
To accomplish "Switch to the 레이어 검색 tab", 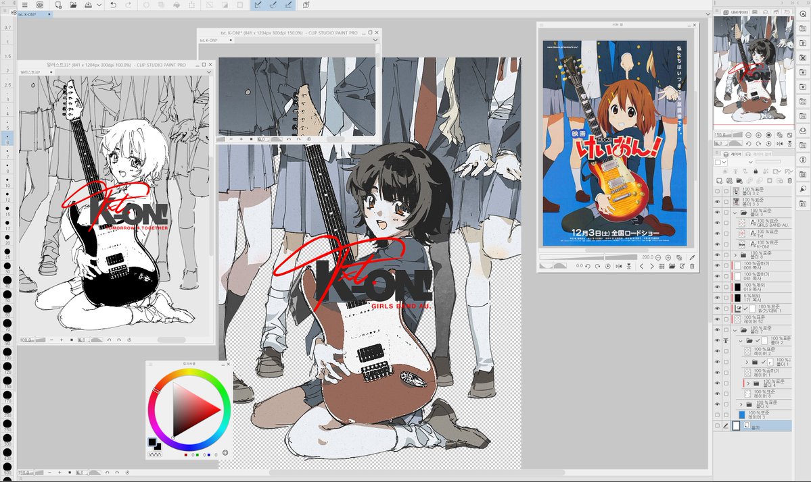I will 759,154.
